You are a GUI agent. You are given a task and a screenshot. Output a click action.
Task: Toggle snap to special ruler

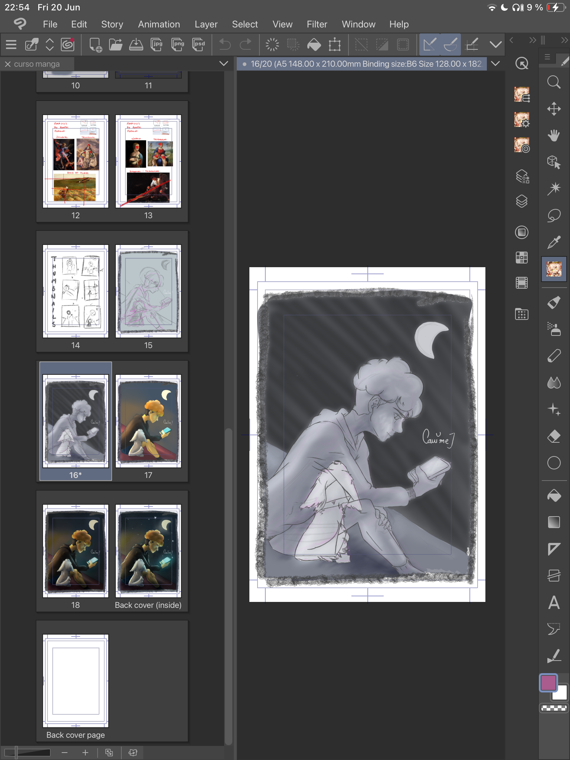click(x=451, y=45)
